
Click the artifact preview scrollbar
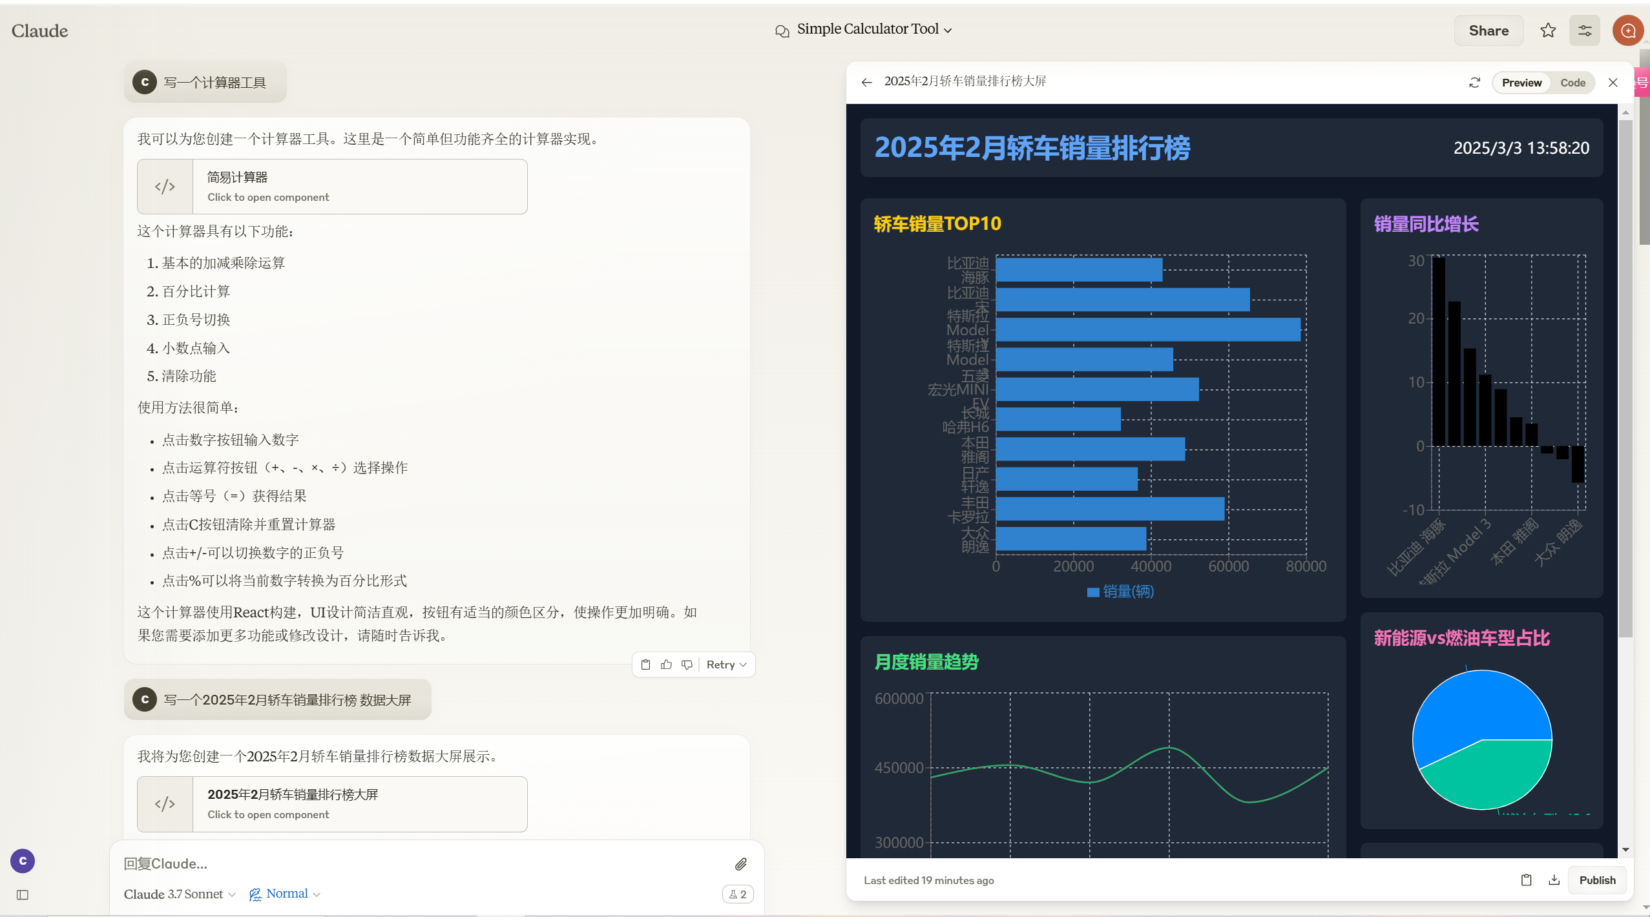[x=1625, y=378]
